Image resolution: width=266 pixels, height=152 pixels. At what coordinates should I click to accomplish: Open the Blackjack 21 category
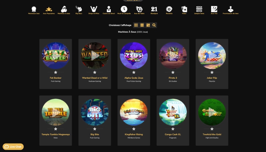pos(154,10)
